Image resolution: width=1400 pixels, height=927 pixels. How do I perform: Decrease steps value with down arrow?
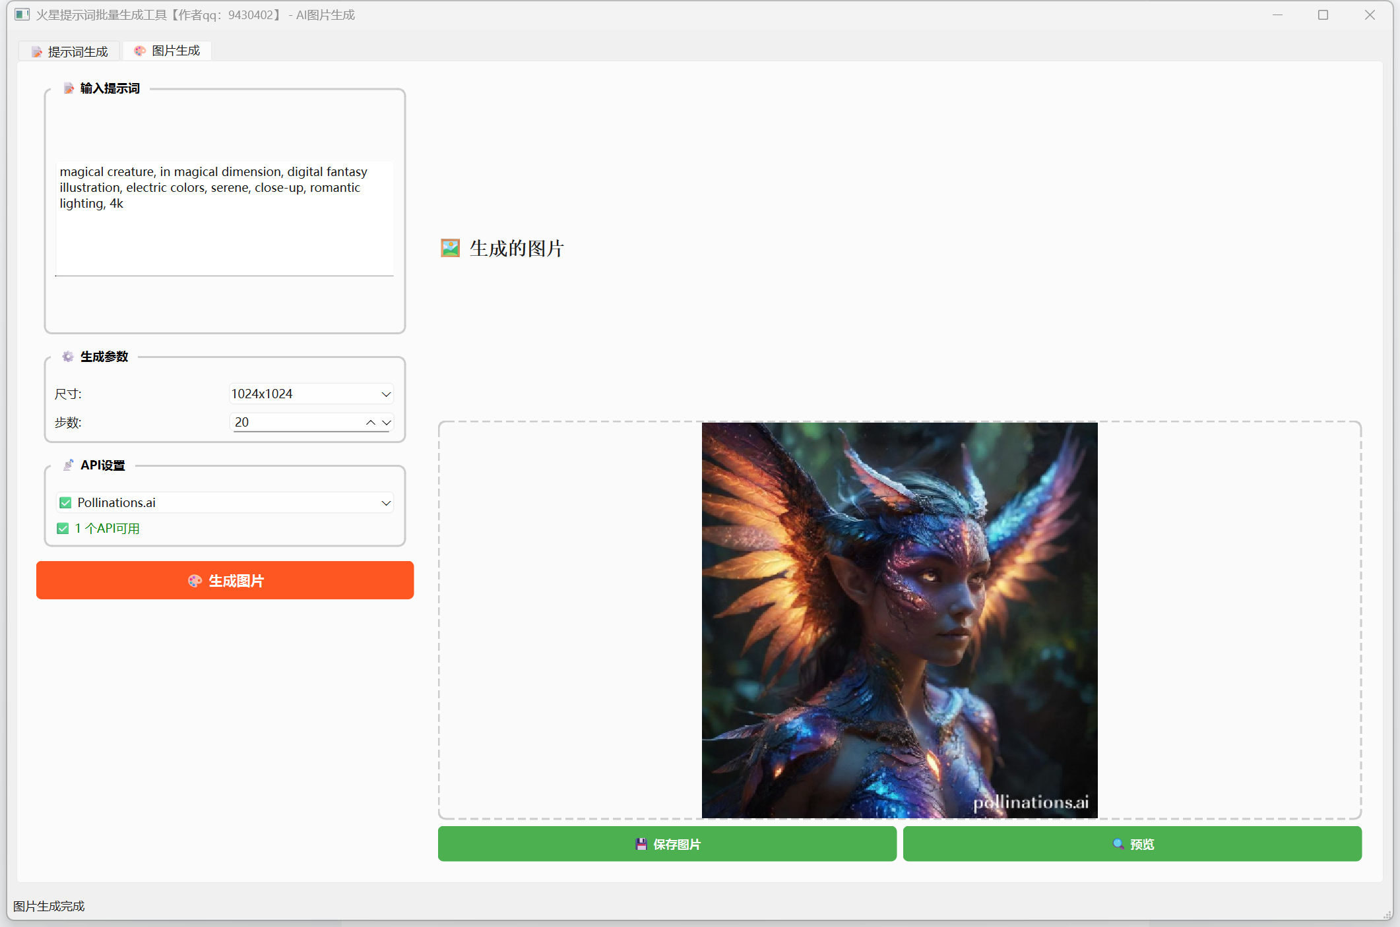tap(387, 423)
